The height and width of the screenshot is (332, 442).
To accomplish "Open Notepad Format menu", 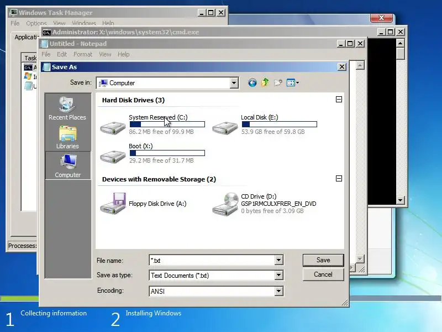I will pos(83,54).
